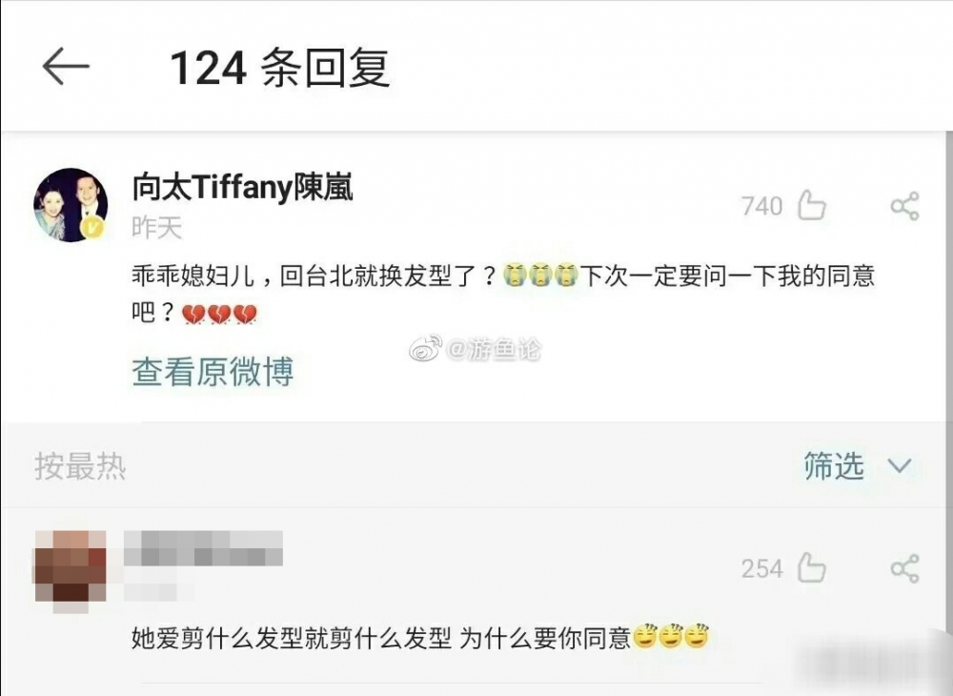Tap the yellow verified V badge

[92, 228]
